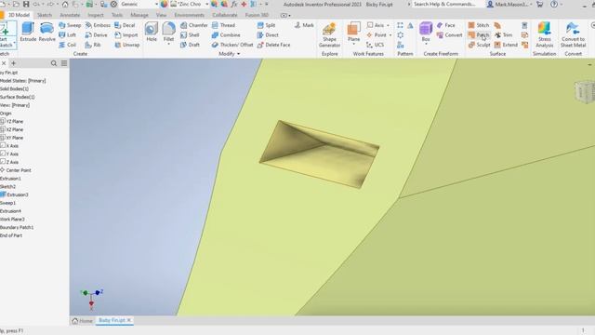Select Work Plane3 in browser

pos(12,220)
